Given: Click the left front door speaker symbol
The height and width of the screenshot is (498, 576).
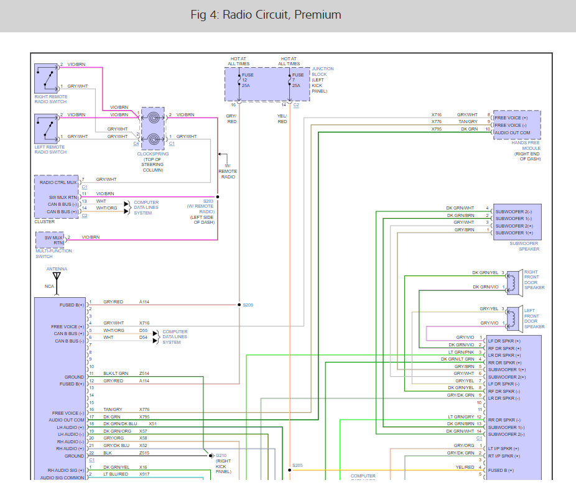Looking at the screenshot, I should point(514,319).
